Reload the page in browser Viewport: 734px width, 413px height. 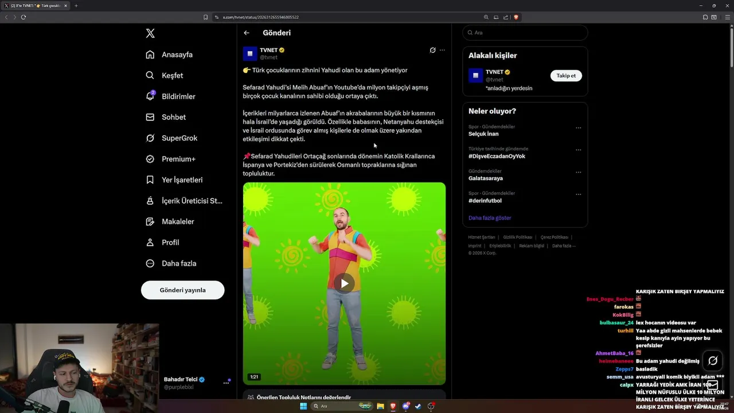[x=24, y=17]
